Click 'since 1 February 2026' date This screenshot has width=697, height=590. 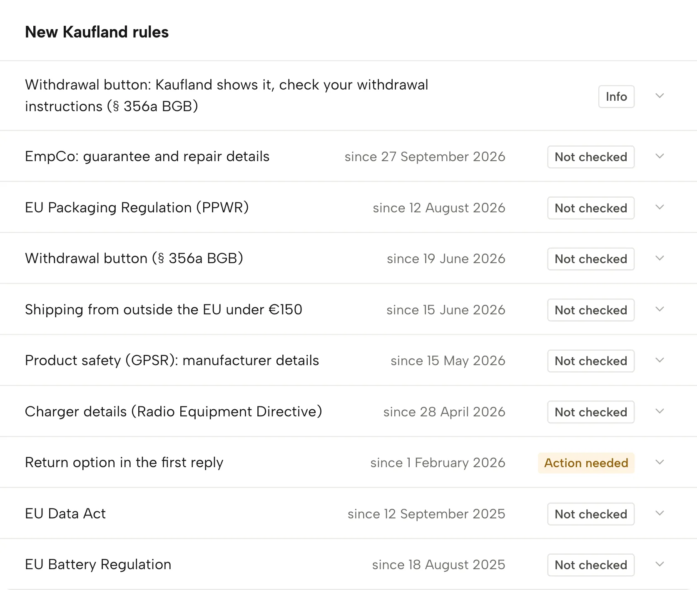pyautogui.click(x=438, y=463)
